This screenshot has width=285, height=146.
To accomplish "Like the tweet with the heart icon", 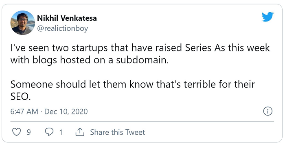I will click(x=16, y=132).
